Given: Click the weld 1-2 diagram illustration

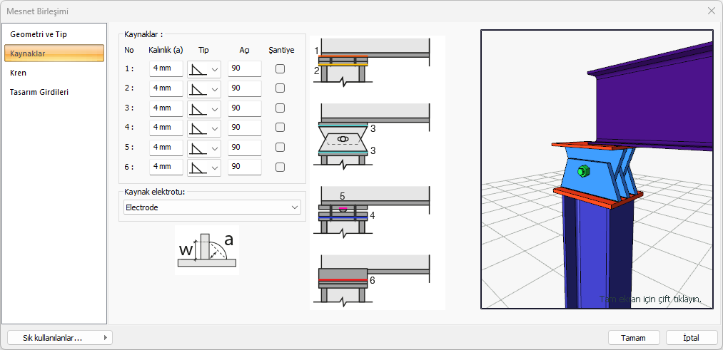Looking at the screenshot, I should (x=371, y=62).
